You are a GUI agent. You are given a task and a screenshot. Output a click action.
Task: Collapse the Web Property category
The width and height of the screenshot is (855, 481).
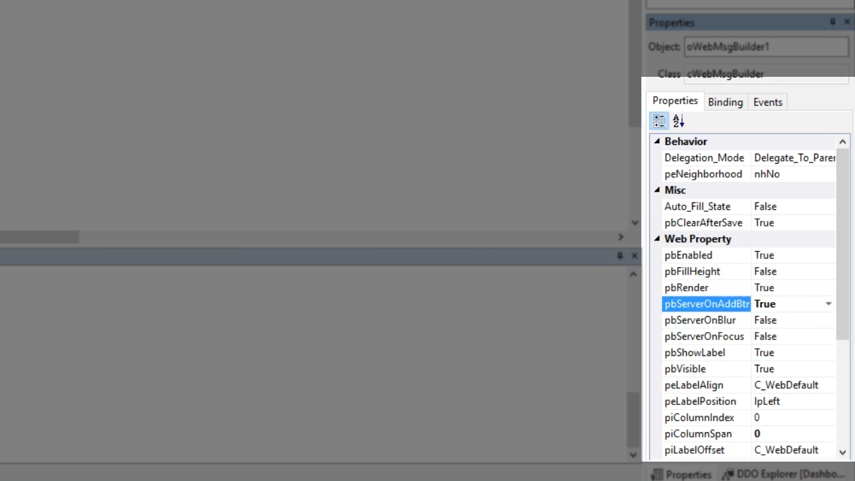click(657, 238)
